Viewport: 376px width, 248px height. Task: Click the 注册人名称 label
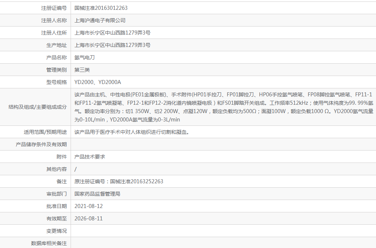coord(54,20)
